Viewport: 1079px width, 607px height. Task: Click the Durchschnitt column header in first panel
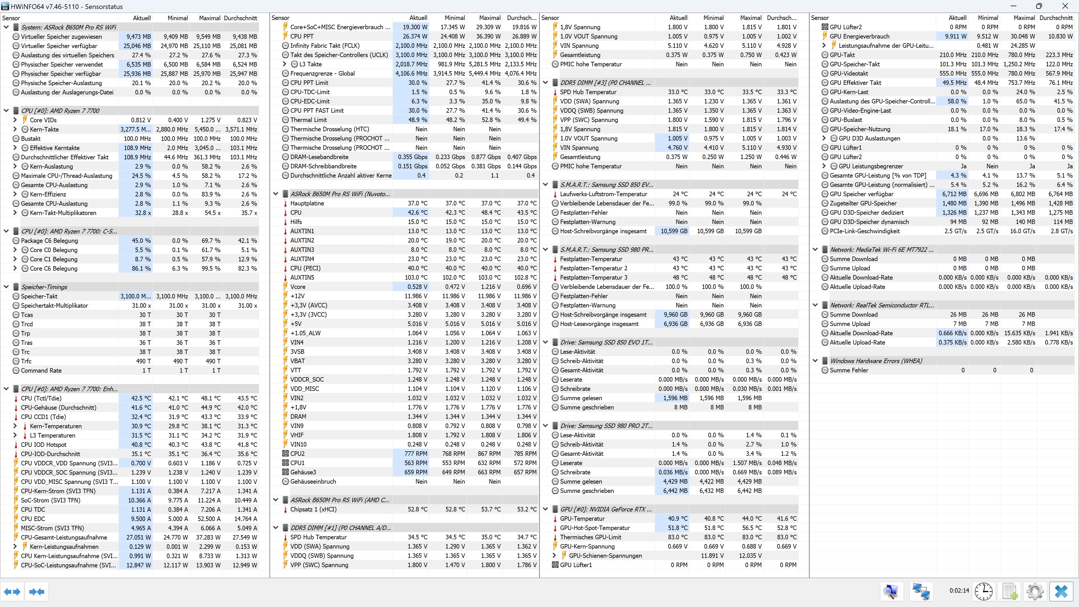point(241,18)
